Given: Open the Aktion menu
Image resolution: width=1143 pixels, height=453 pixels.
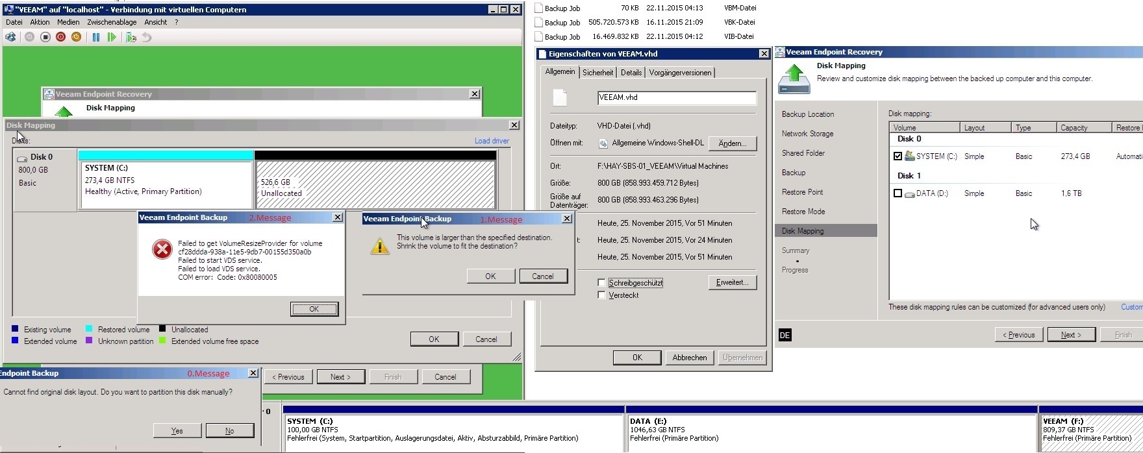Looking at the screenshot, I should coord(40,22).
